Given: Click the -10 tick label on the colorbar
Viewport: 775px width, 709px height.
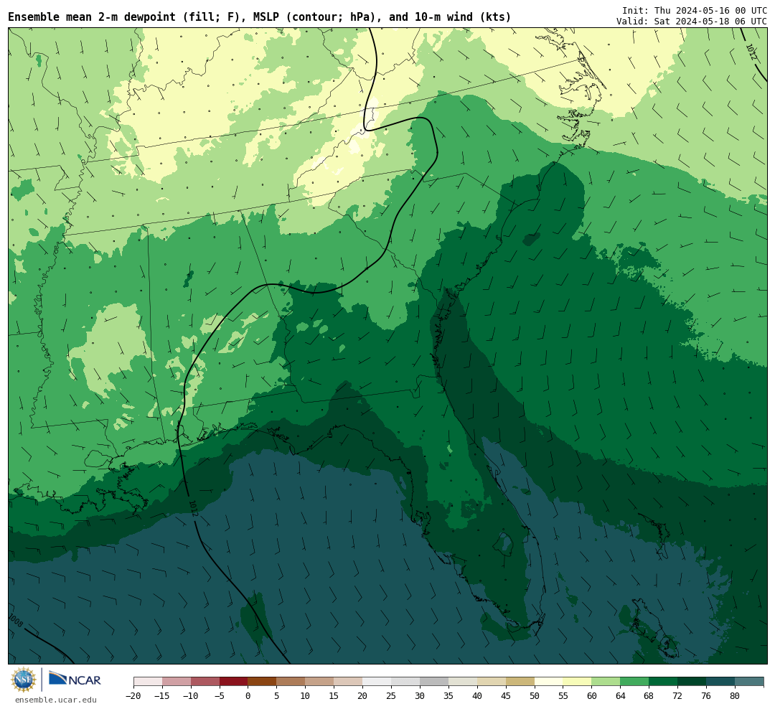Looking at the screenshot, I should (190, 695).
